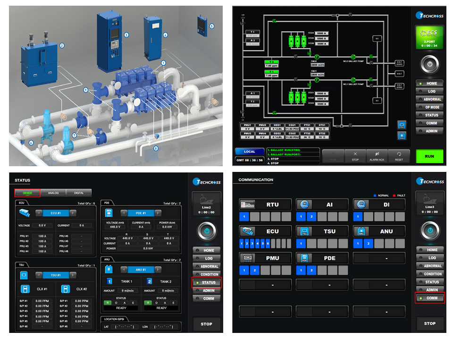The width and height of the screenshot is (453, 340).
Task: Click the blue ANU icon on the piping diagram
Action: 401,136
